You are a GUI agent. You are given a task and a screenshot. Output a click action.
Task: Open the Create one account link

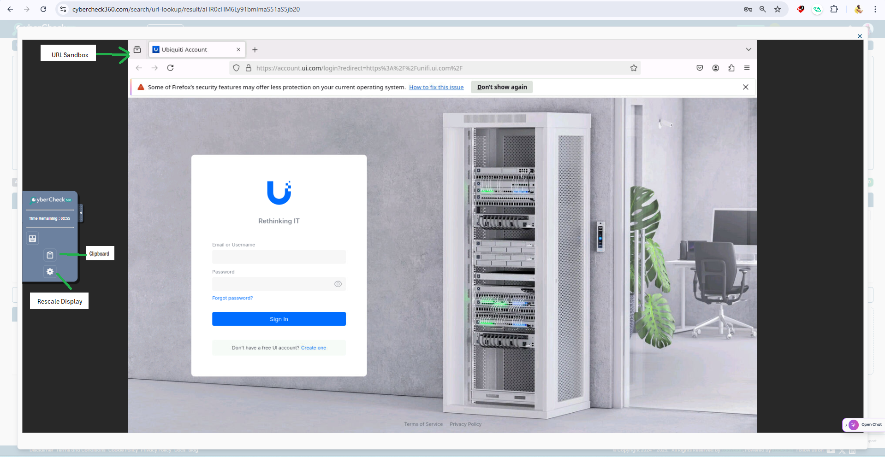point(313,348)
